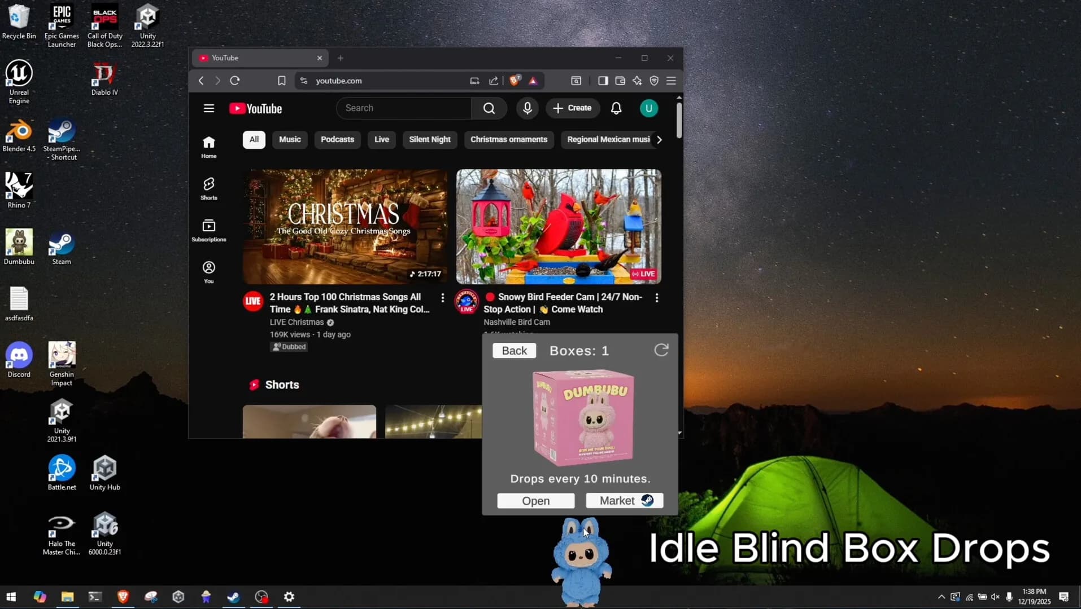1081x609 pixels.
Task: Go to Shorts in YouTube sidebar
Action: point(209,189)
